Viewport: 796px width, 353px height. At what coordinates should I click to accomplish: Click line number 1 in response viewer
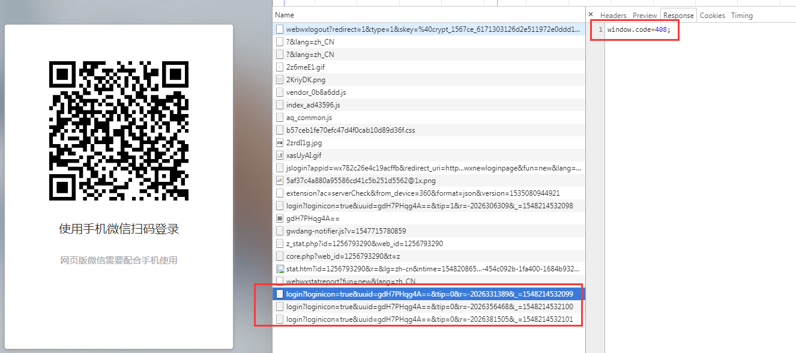click(600, 29)
